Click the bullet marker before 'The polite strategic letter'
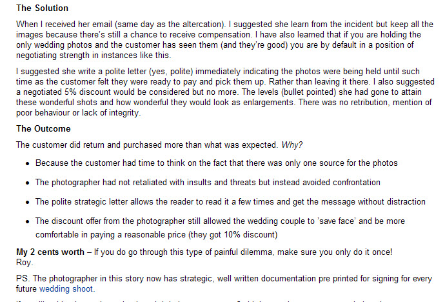Viewport: 445px width, 302px height. click(27, 202)
